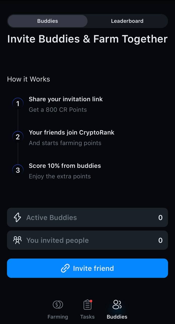Click the Get a 800 CR Points text
Screen dimensions: 175x324
click(58, 110)
